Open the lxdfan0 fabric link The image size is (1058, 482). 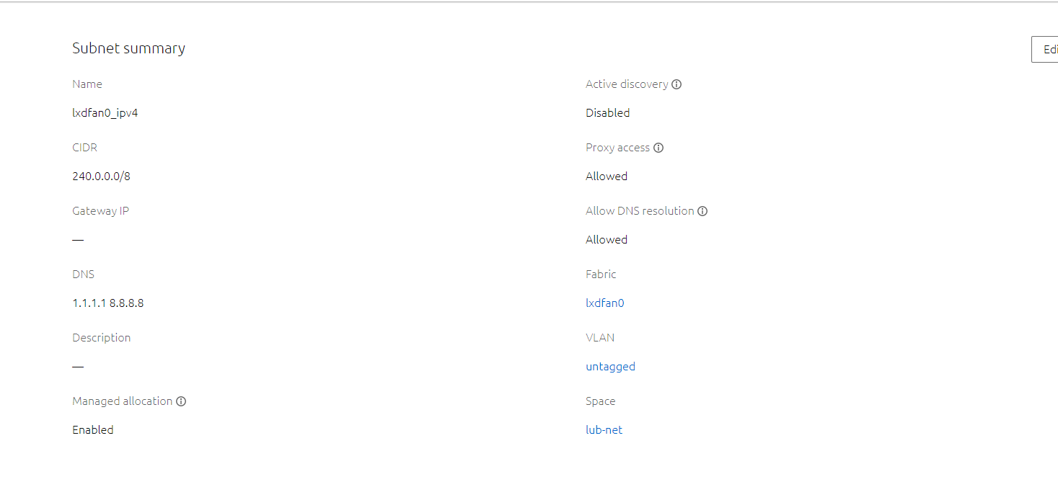tap(605, 303)
